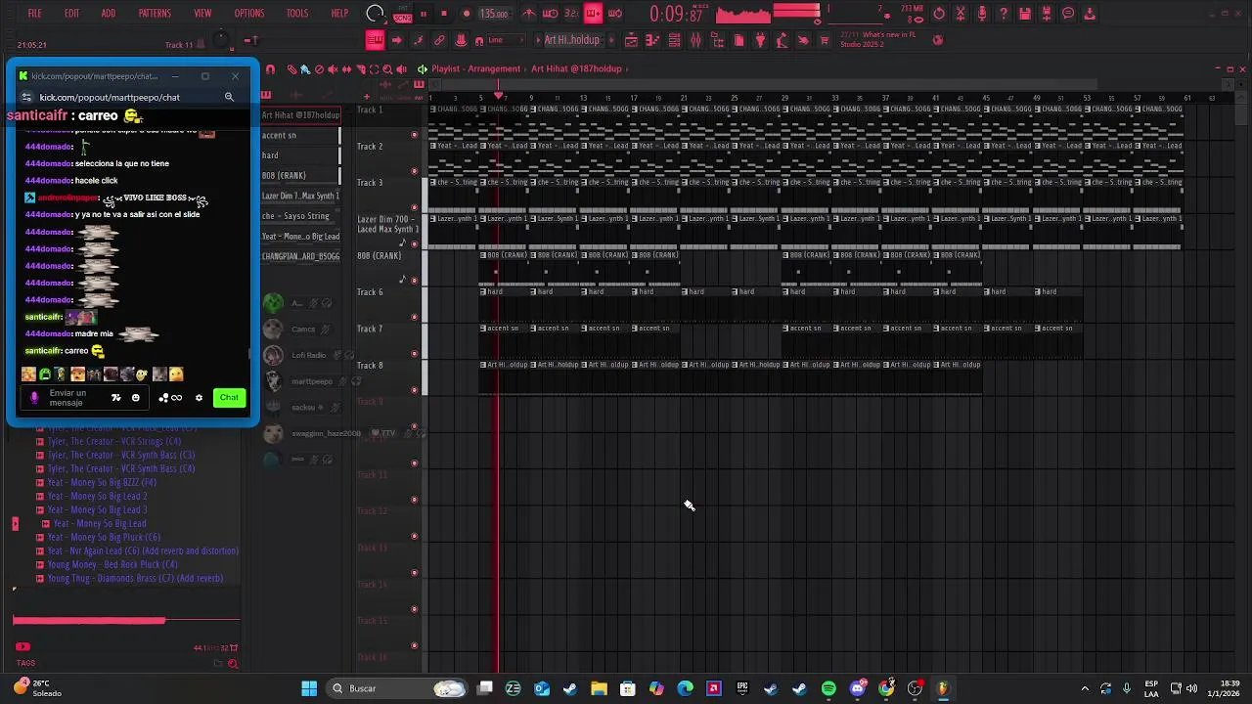Open the PATTERNS menu
This screenshot has width=1252, height=704.
click(x=155, y=14)
